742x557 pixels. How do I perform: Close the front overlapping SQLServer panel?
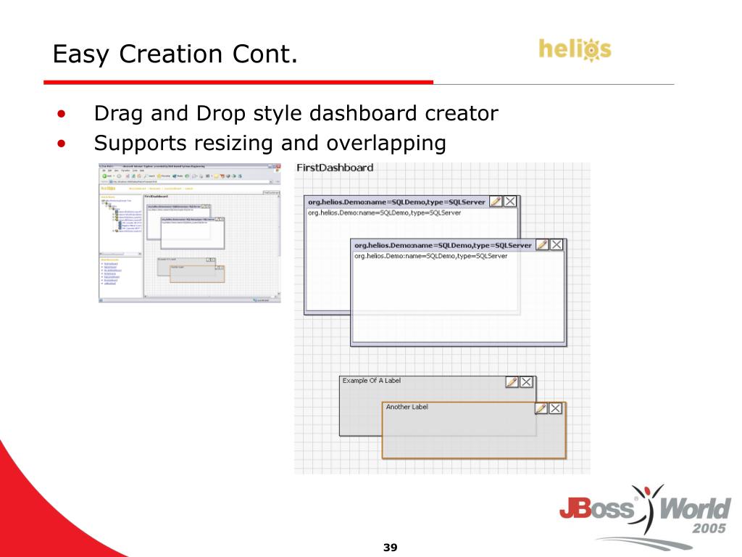[x=556, y=245]
